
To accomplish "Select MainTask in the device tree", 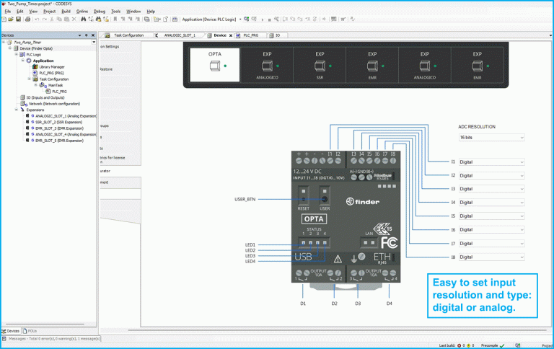I will (56, 85).
